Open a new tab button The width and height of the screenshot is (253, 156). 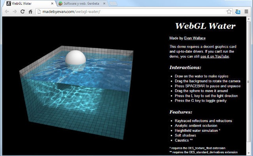point(113,4)
